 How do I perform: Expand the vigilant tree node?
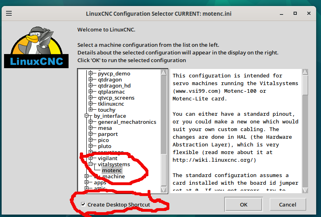pyautogui.click(x=91, y=158)
